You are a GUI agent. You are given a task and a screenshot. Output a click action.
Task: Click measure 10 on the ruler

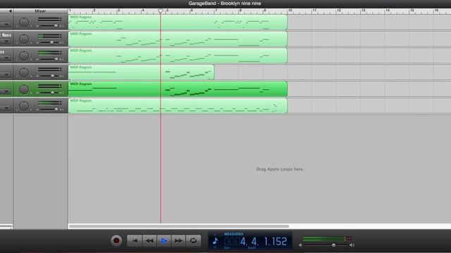tap(290, 11)
